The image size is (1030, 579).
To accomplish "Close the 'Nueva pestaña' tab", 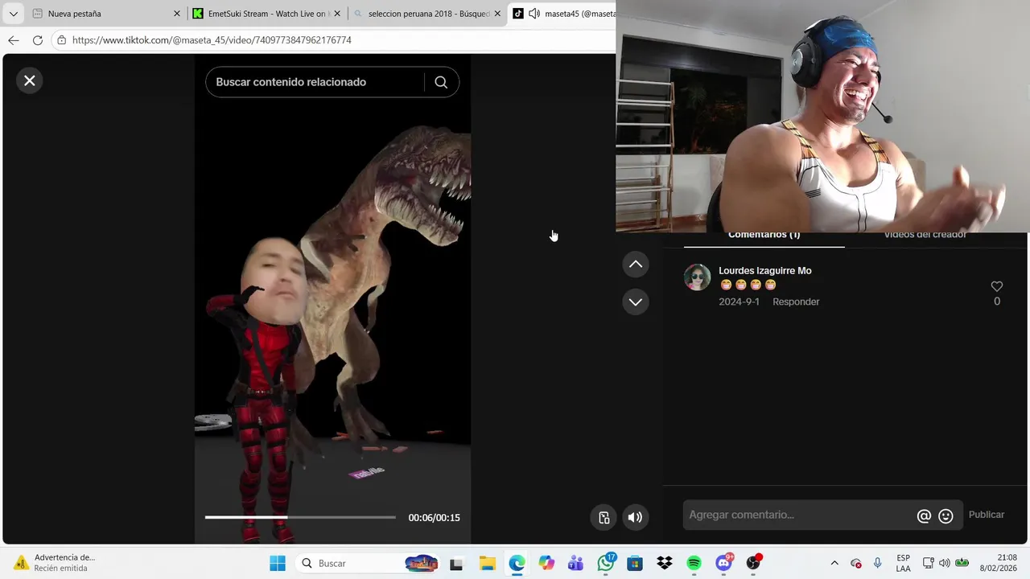I will [176, 14].
